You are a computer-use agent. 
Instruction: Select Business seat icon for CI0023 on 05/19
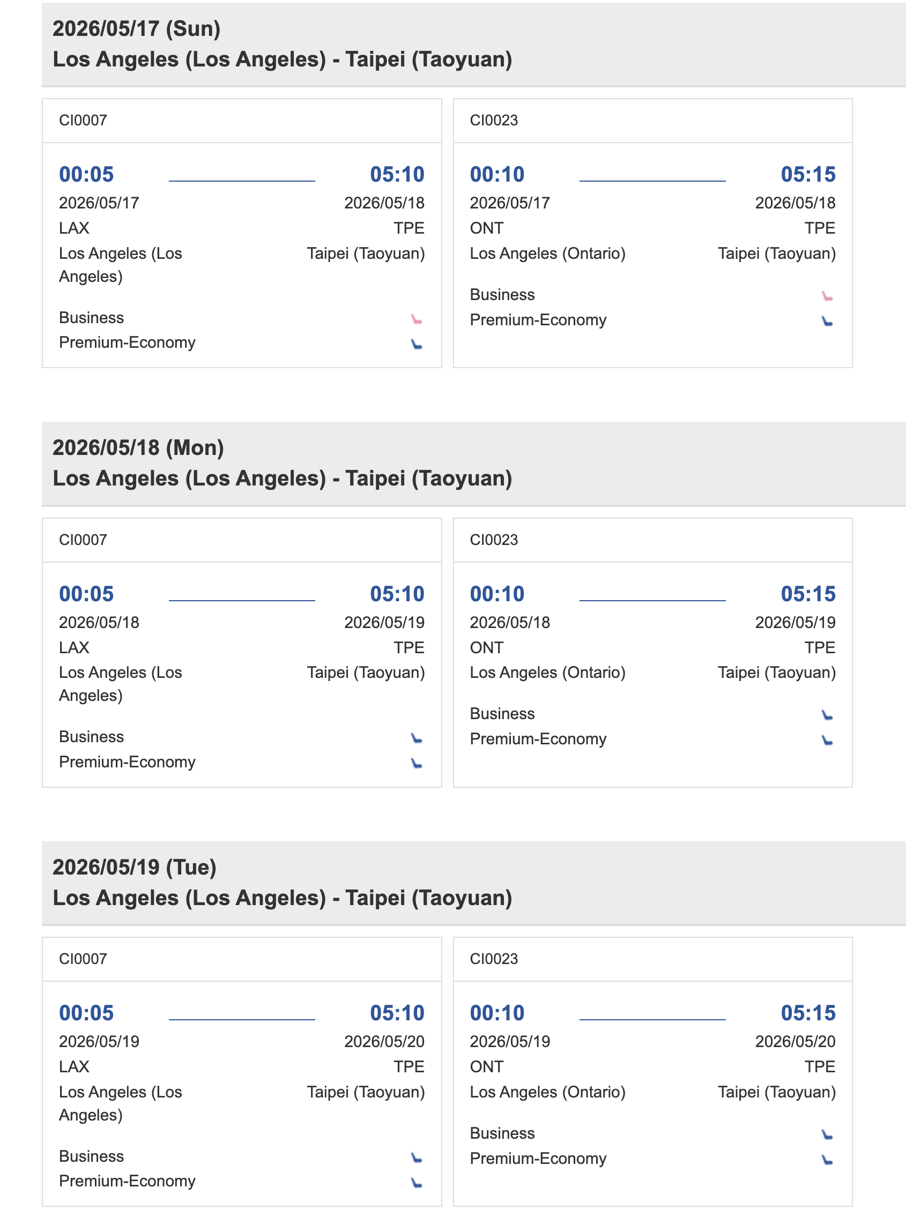[x=827, y=1135]
